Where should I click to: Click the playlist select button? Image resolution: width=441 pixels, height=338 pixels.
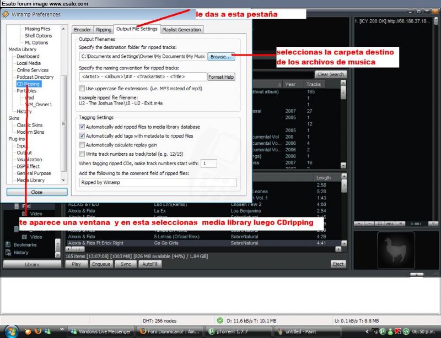380,223
